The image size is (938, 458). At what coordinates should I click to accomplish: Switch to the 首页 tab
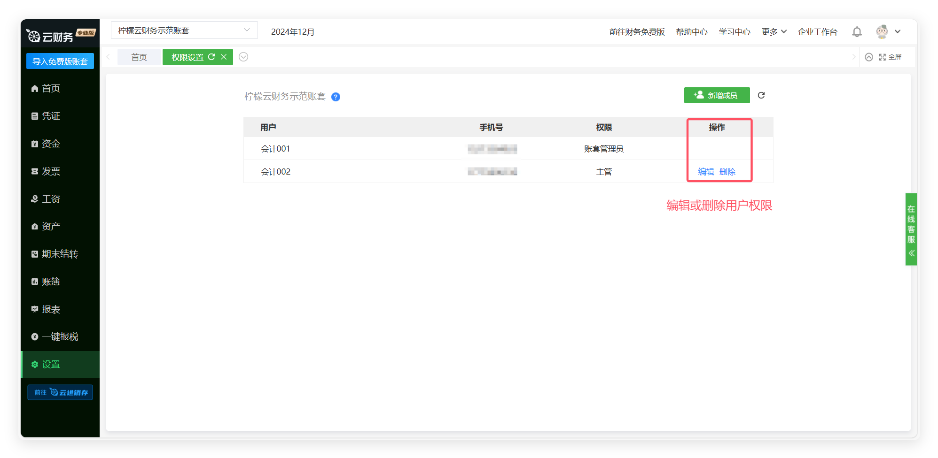click(139, 57)
